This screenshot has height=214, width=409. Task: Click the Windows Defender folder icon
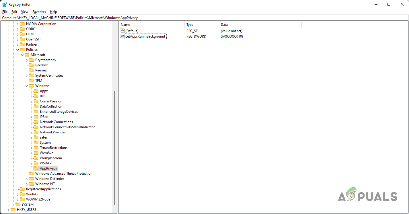pyautogui.click(x=31, y=179)
